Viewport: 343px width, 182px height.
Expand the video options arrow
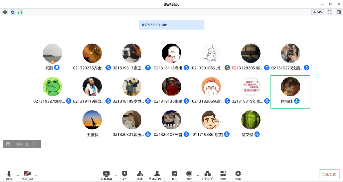coord(37,175)
